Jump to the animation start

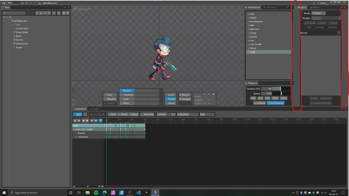(x=75, y=120)
